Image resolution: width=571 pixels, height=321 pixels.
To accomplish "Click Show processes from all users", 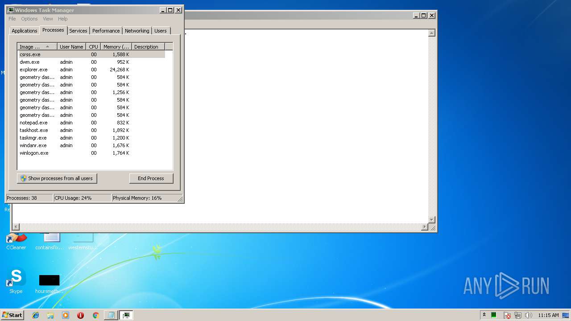I will click(57, 178).
